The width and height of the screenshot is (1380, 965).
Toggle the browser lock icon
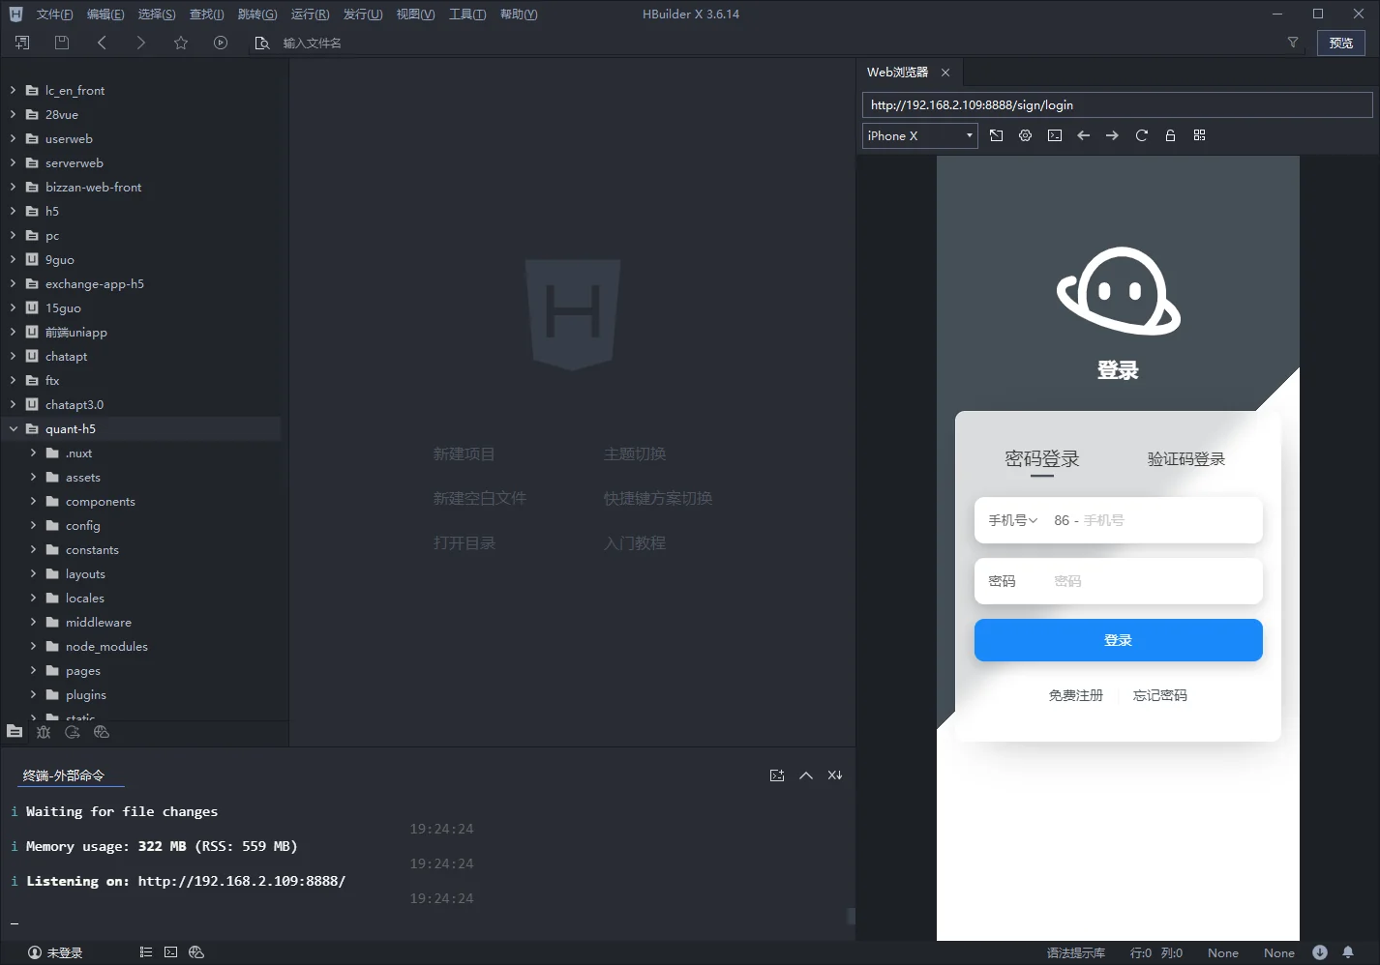point(1170,135)
